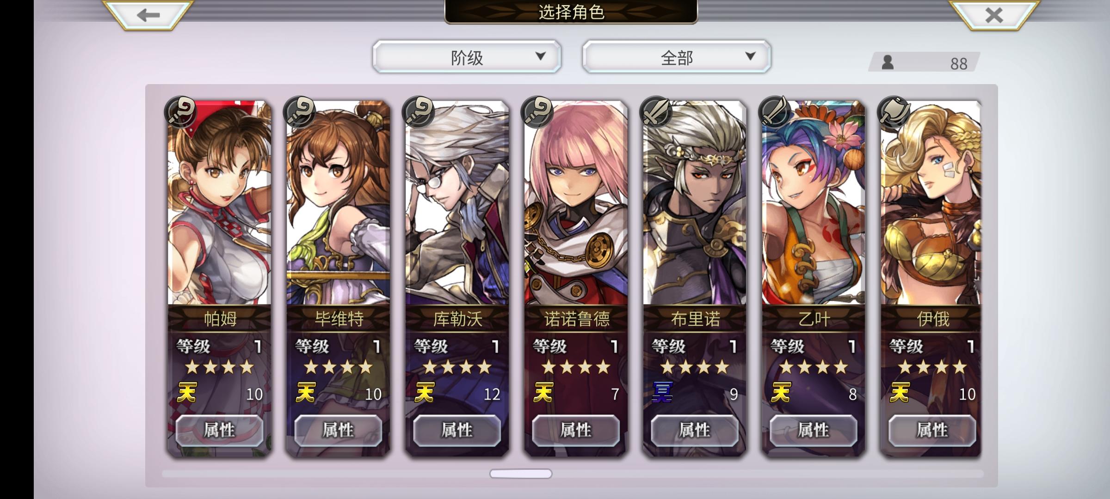Open the 全部 filter dropdown
1110x499 pixels.
tap(677, 57)
